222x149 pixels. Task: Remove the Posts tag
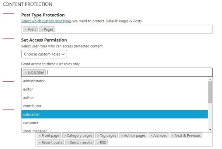point(25,29)
